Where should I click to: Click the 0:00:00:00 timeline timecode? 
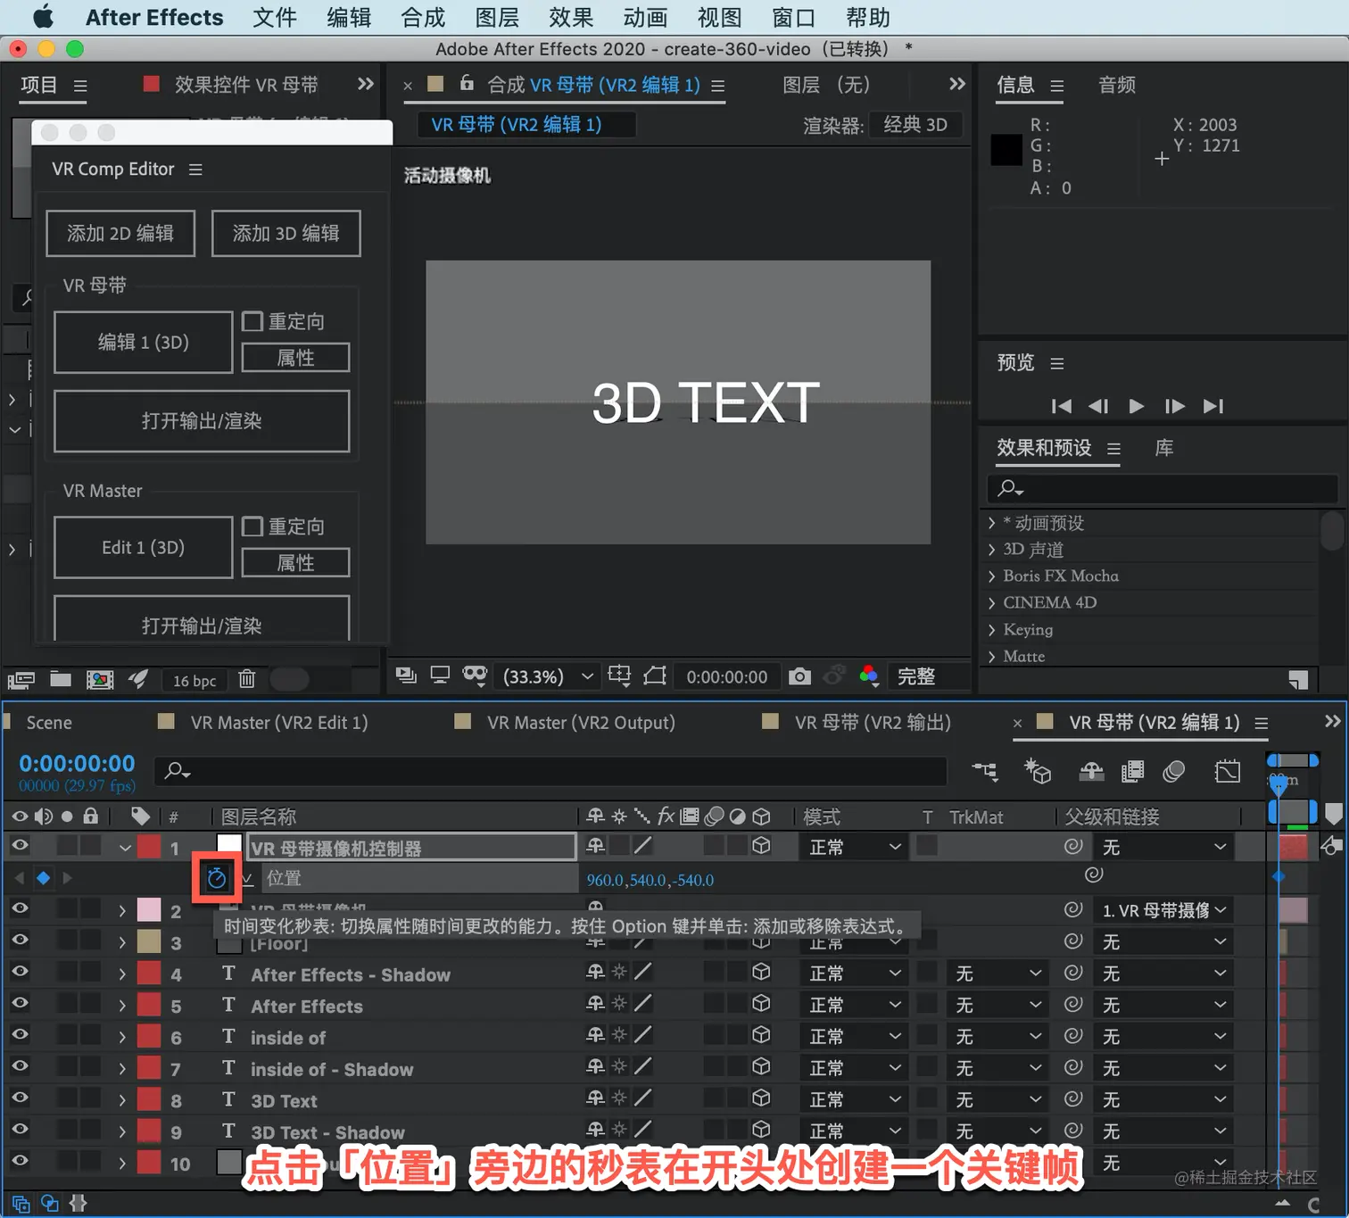[x=77, y=764]
